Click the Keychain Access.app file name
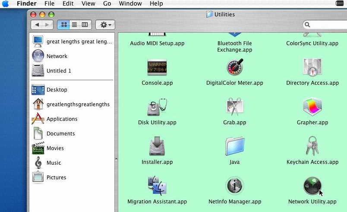Screen dimensions: 347x212 coord(312,162)
